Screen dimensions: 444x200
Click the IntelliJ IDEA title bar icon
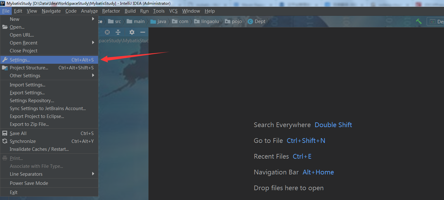3,3
